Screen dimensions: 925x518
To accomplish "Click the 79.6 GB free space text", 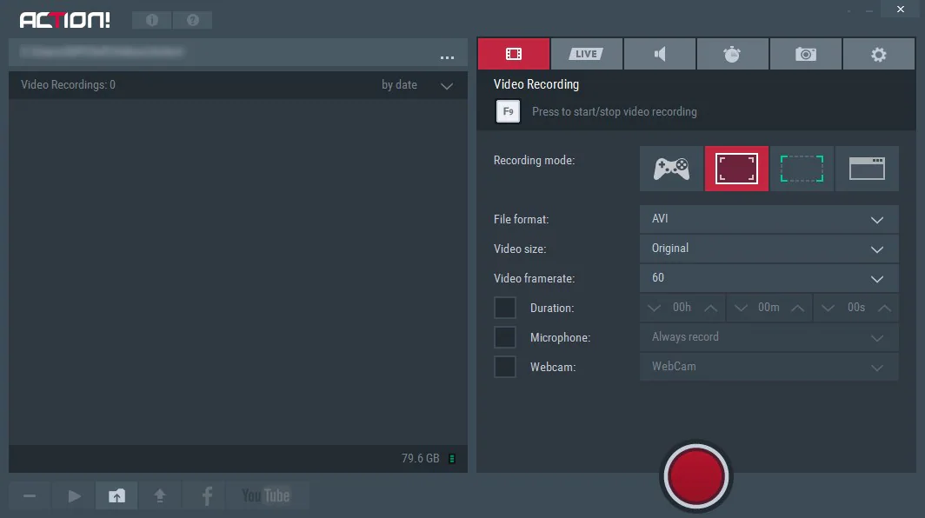I will click(x=420, y=458).
